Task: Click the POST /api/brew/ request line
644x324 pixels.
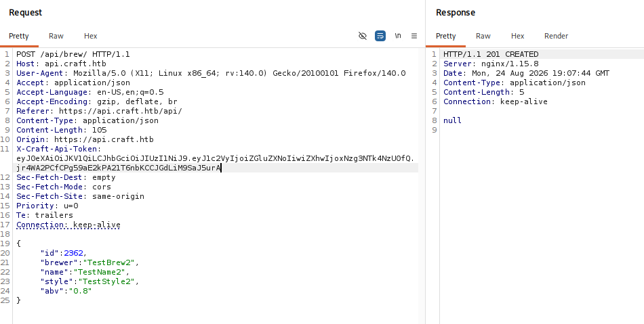Action: tap(73, 55)
